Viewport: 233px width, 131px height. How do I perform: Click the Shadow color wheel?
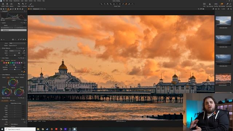pyautogui.click(x=7, y=92)
